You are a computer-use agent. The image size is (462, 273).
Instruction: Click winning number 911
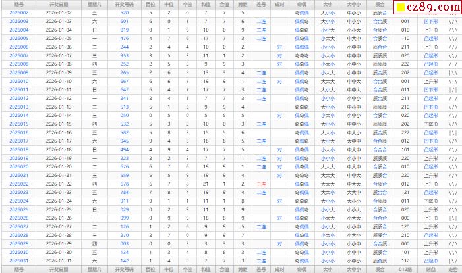tap(125, 201)
